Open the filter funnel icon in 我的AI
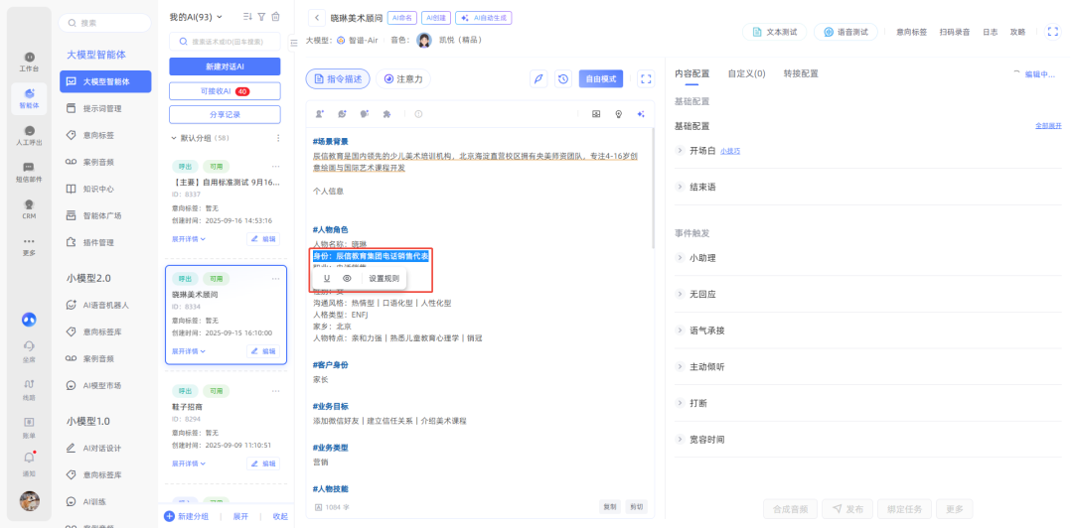 tap(261, 17)
